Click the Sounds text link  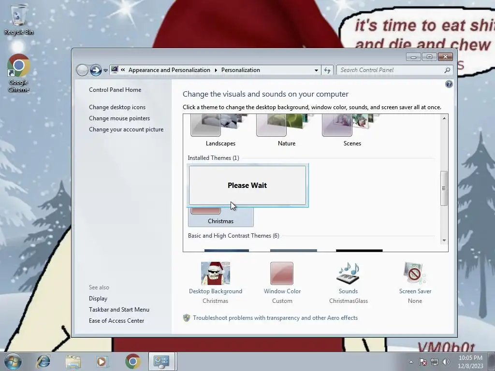348,291
